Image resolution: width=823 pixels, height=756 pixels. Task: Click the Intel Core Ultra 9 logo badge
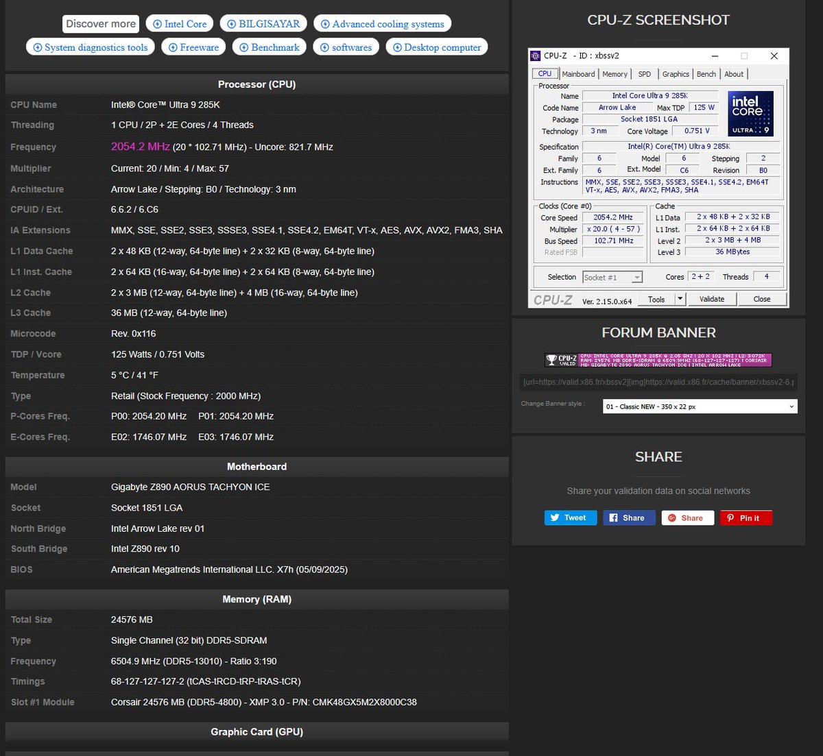coord(752,113)
